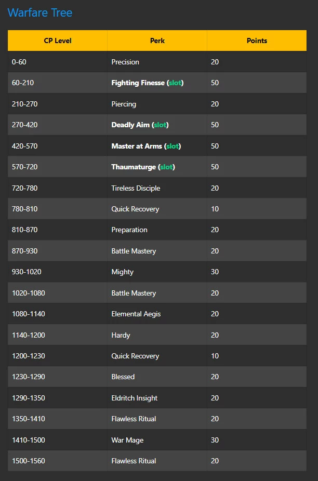
Task: Click the Warfare Tree heading
Action: click(40, 13)
